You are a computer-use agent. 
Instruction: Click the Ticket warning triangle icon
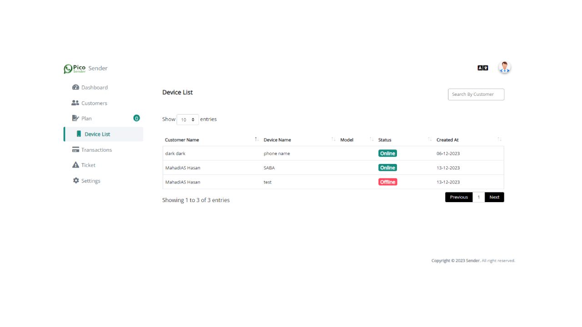75,165
